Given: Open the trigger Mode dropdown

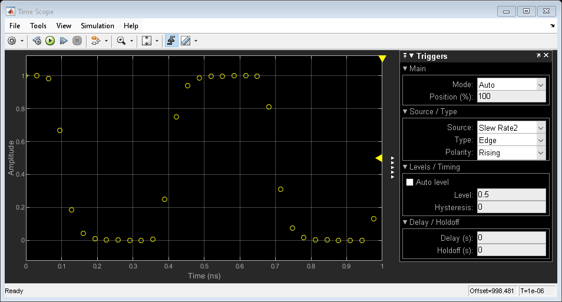Looking at the screenshot, I should 511,85.
